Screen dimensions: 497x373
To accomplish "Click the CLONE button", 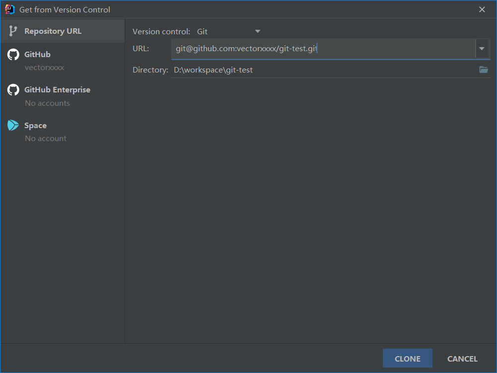I will pos(407,359).
